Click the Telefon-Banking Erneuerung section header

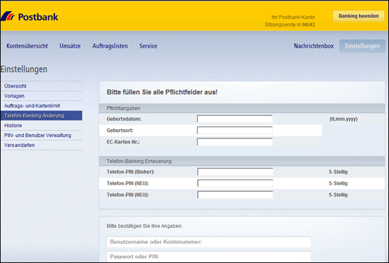pos(242,161)
